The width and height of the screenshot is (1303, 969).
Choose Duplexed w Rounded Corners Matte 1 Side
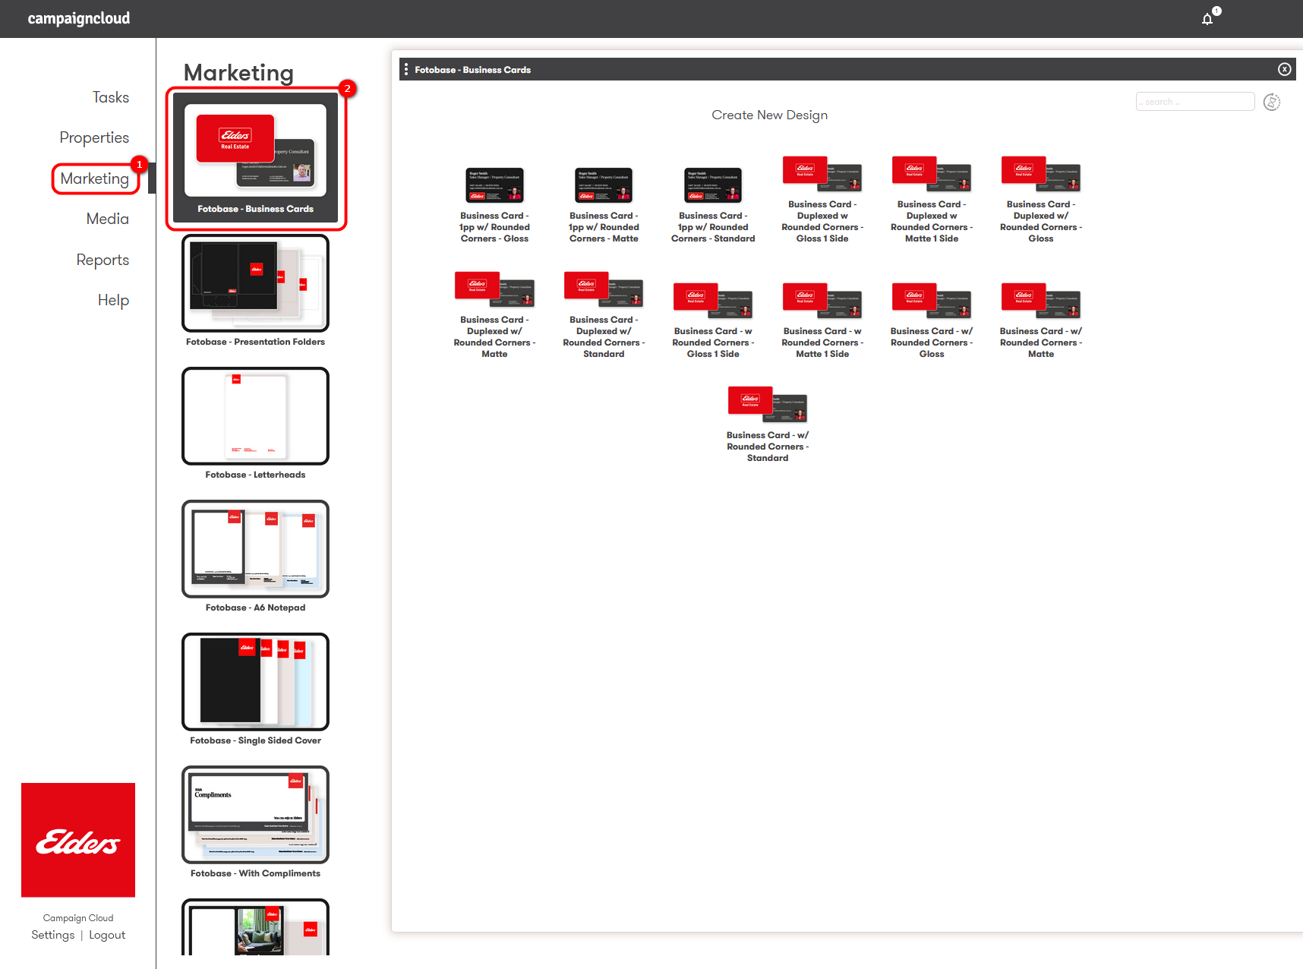coord(932,200)
